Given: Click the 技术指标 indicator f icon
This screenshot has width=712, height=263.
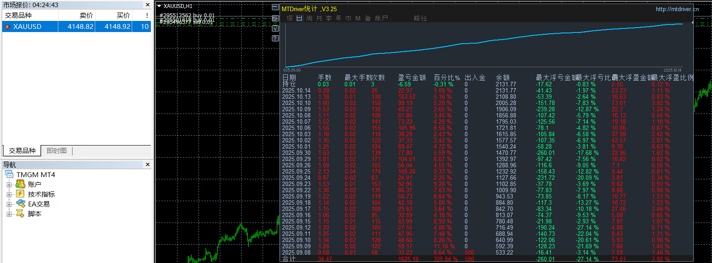Looking at the screenshot, I should click(x=20, y=194).
